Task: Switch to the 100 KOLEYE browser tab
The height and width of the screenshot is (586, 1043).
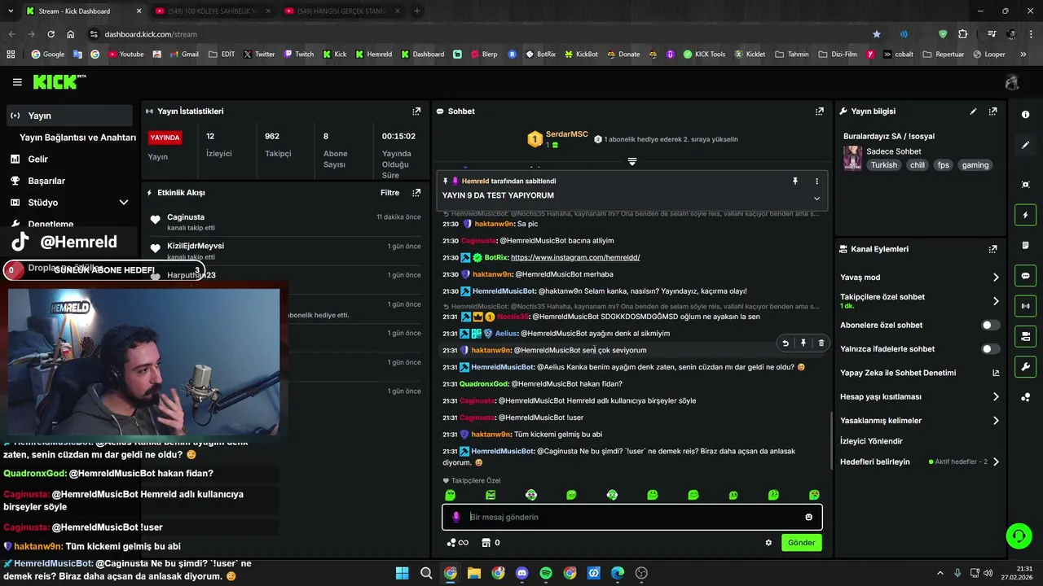Action: coord(212,11)
